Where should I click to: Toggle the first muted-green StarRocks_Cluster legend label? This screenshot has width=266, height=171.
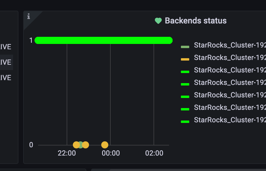coord(230,45)
